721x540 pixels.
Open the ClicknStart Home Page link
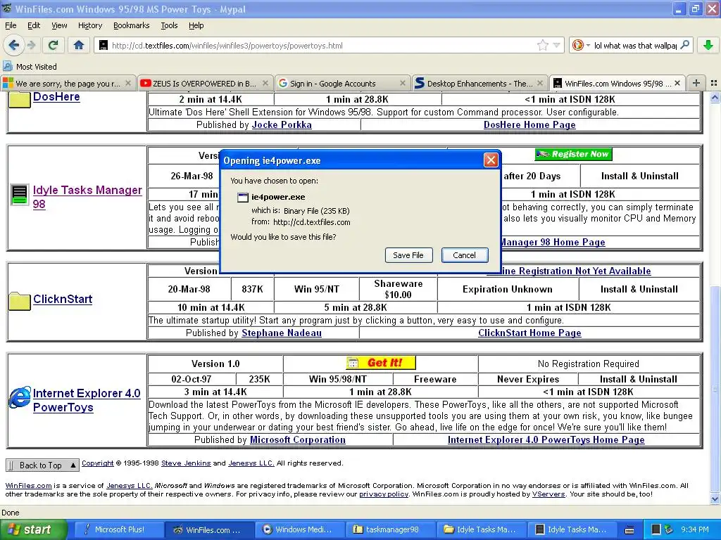[529, 333]
